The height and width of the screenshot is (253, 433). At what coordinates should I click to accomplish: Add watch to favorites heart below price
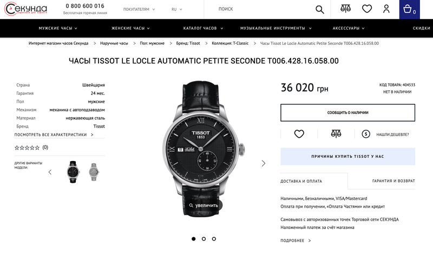[x=299, y=134]
